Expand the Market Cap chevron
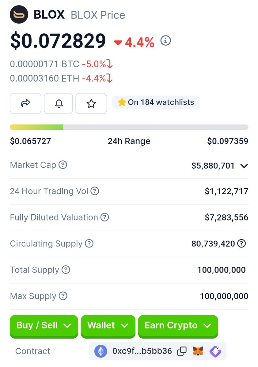The image size is (258, 367). [x=244, y=166]
